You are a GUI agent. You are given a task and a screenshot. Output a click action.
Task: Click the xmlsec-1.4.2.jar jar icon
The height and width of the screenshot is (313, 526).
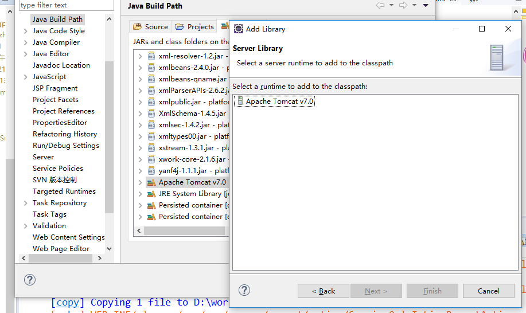tap(151, 125)
